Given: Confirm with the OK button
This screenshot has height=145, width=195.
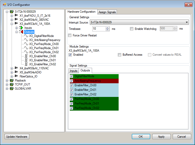Looking at the screenshot, I should (x=141, y=137).
